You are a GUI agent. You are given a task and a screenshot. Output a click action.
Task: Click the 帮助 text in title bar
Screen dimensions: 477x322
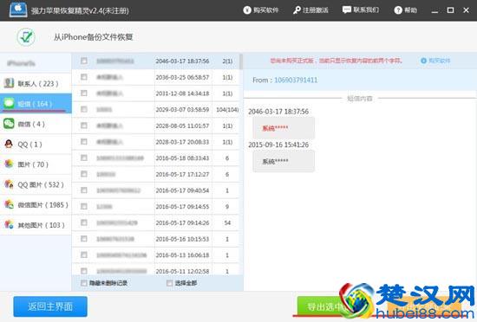pos(411,10)
